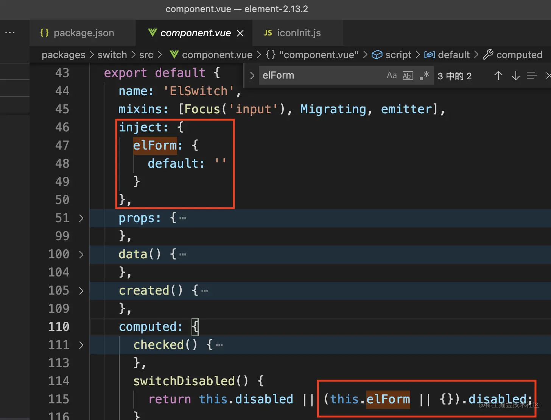Click line number 115 in the gutter
Image resolution: width=551 pixels, height=420 pixels.
(59, 399)
